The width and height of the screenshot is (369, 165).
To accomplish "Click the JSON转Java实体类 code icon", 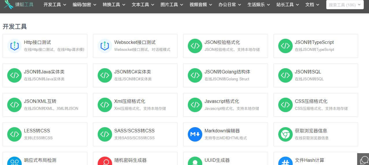I will [14, 75].
